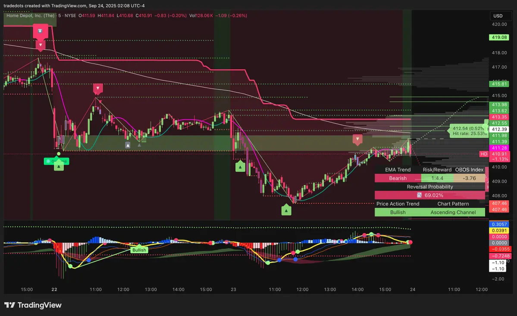
Task: Click the −2.00 oscillator axis tick
Action: coord(498,279)
